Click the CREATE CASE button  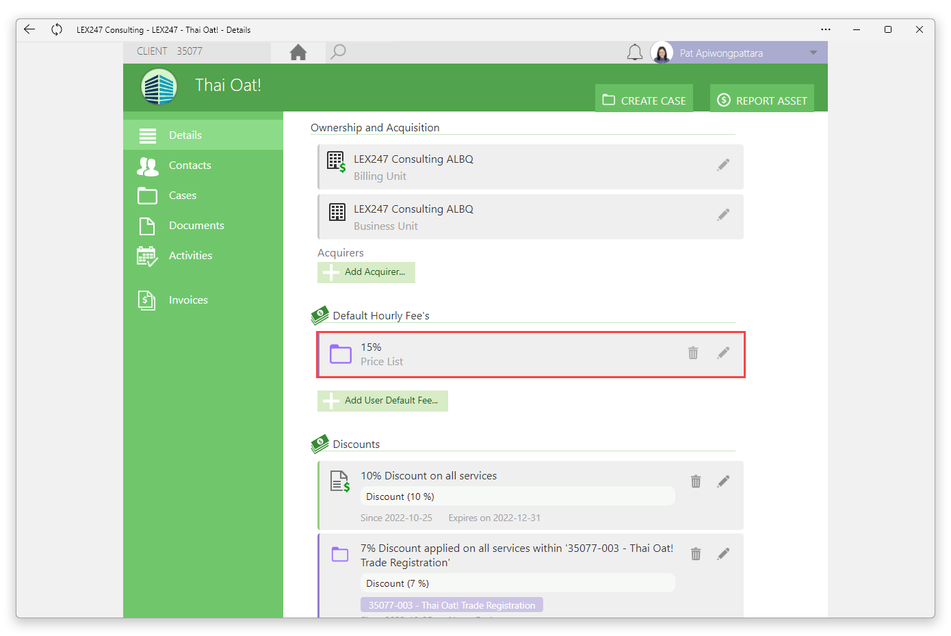tap(644, 98)
